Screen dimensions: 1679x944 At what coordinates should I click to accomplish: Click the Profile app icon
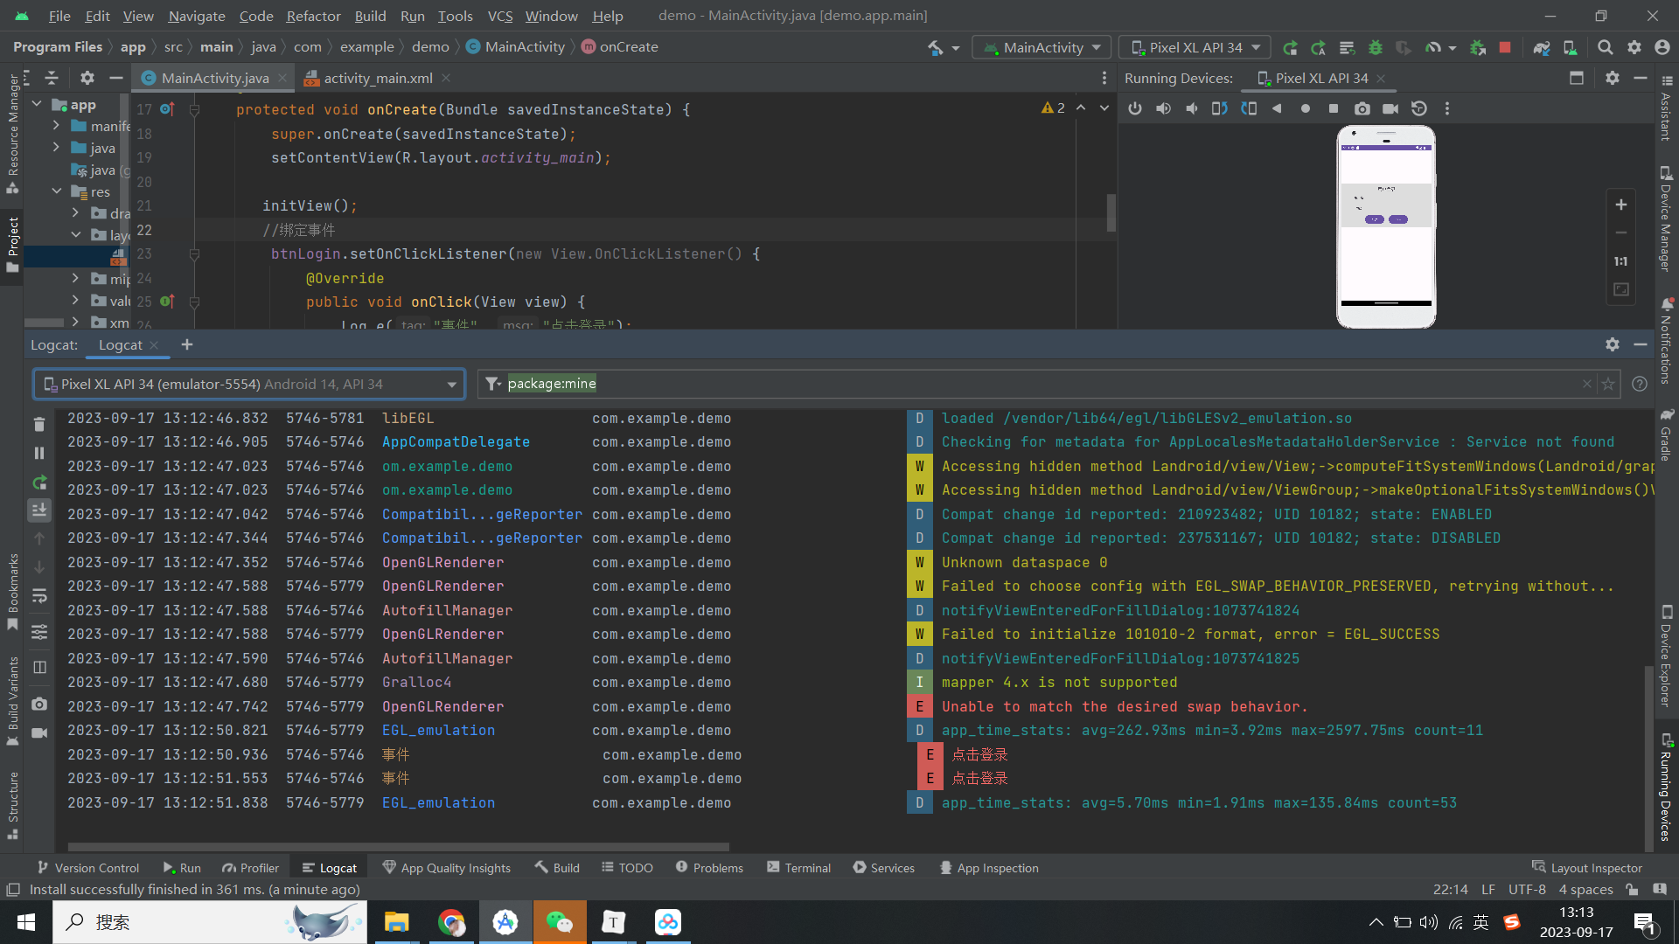pyautogui.click(x=1433, y=47)
